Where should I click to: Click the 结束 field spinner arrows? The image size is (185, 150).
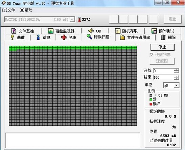[177, 77]
